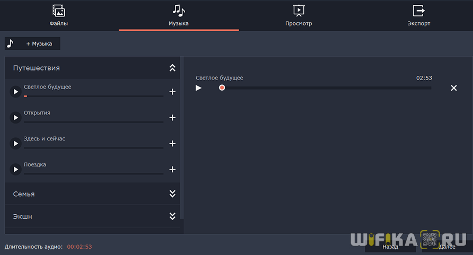Viewport: 473px width, 255px height.
Task: Collapse the Путешествия category
Action: 172,68
